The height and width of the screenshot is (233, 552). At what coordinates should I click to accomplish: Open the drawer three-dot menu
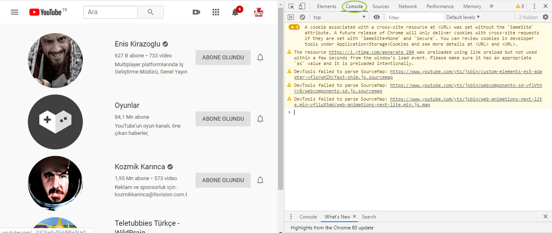291,217
